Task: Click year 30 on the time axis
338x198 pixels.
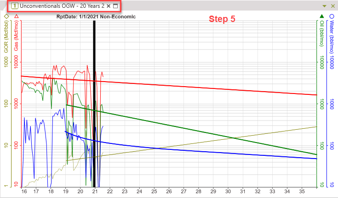Action: pyautogui.click(x=228, y=191)
